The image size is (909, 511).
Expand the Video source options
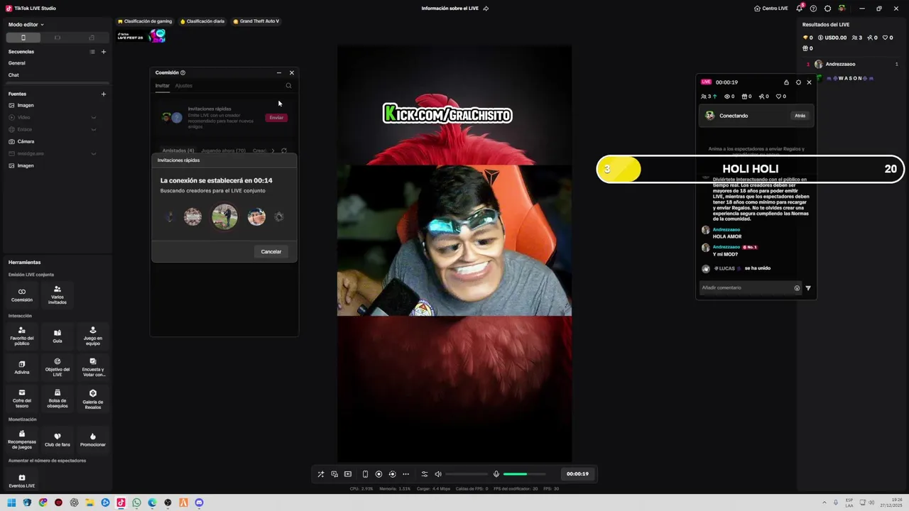93,117
